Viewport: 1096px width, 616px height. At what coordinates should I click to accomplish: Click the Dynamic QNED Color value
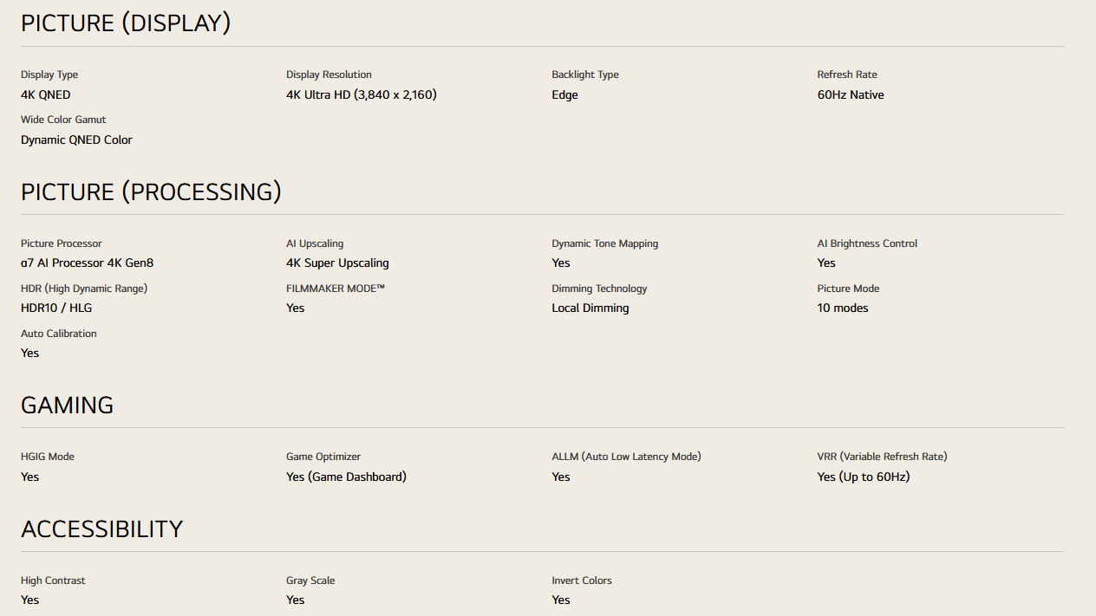pyautogui.click(x=76, y=139)
